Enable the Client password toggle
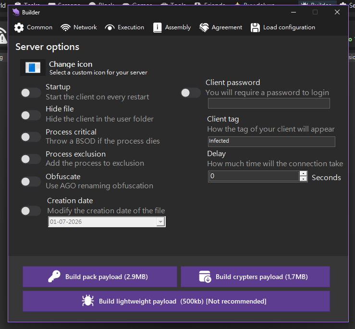Image resolution: width=355 pixels, height=329 pixels. [191, 93]
